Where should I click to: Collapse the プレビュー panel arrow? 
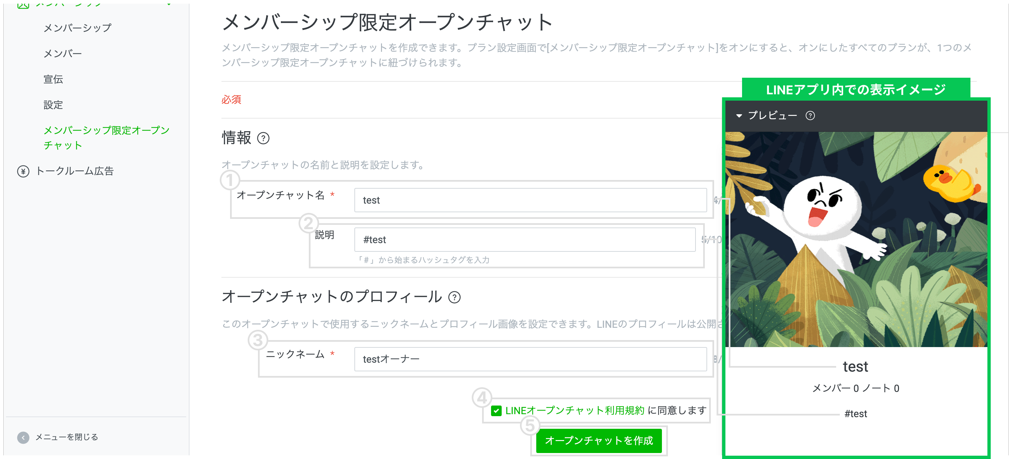click(739, 116)
